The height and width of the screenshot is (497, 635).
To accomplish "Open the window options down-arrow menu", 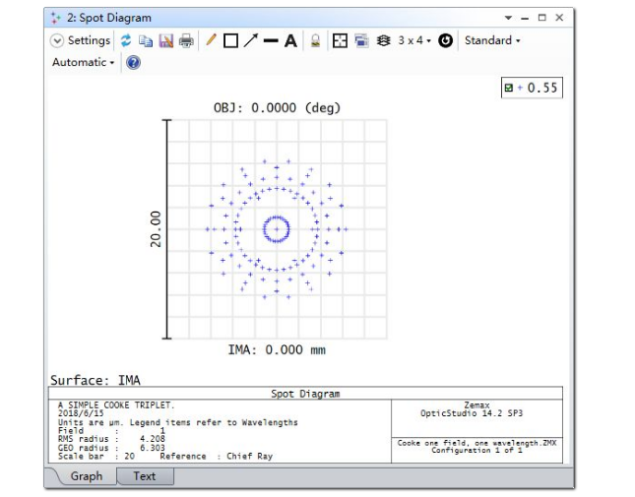I will click(x=508, y=18).
